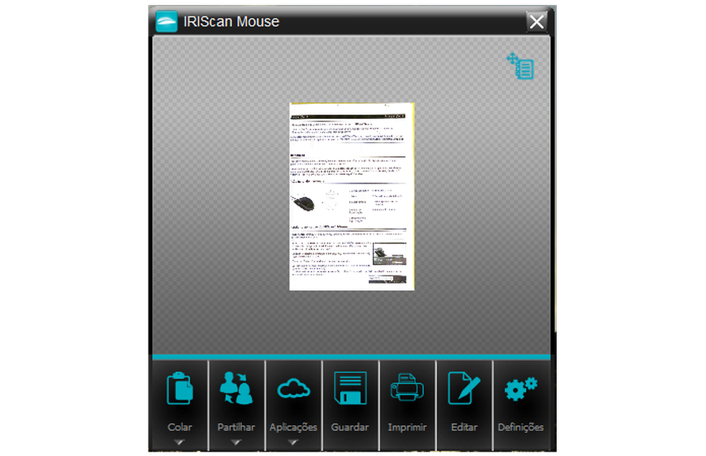
Task: Click the Partilhar label
Action: [236, 427]
